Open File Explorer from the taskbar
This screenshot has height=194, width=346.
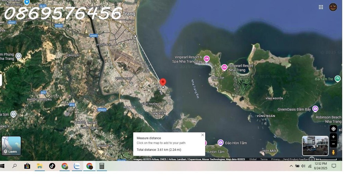[x=40, y=166]
